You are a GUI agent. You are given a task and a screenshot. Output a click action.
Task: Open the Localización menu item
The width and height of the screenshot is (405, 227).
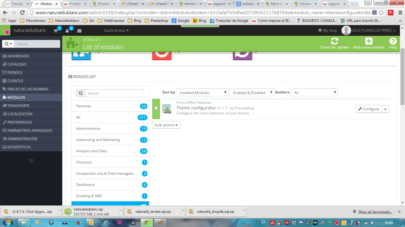tap(31, 114)
